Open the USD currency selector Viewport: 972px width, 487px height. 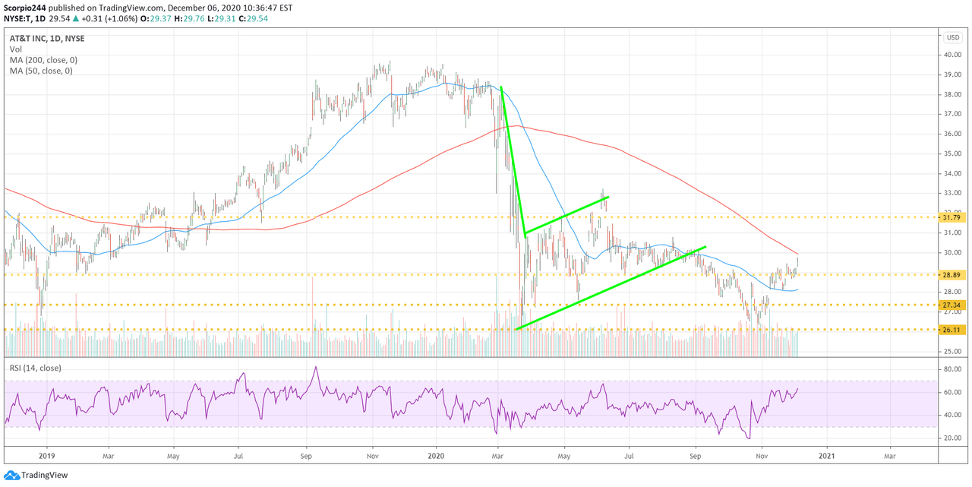tap(952, 37)
